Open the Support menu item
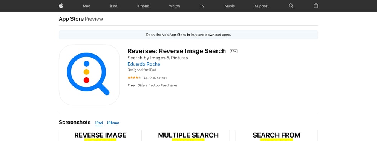This screenshot has width=377, height=141. tap(262, 6)
